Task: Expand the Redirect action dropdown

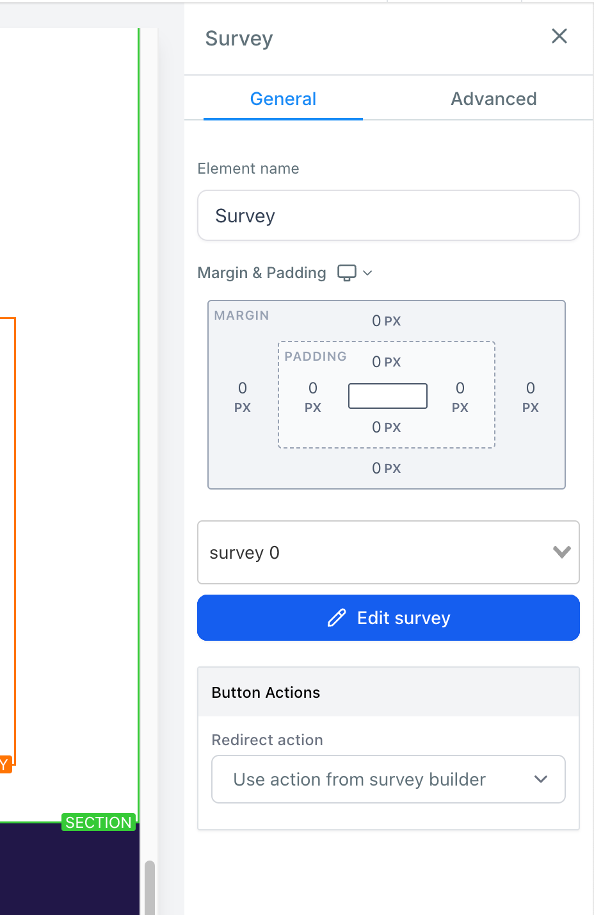Action: (x=388, y=779)
